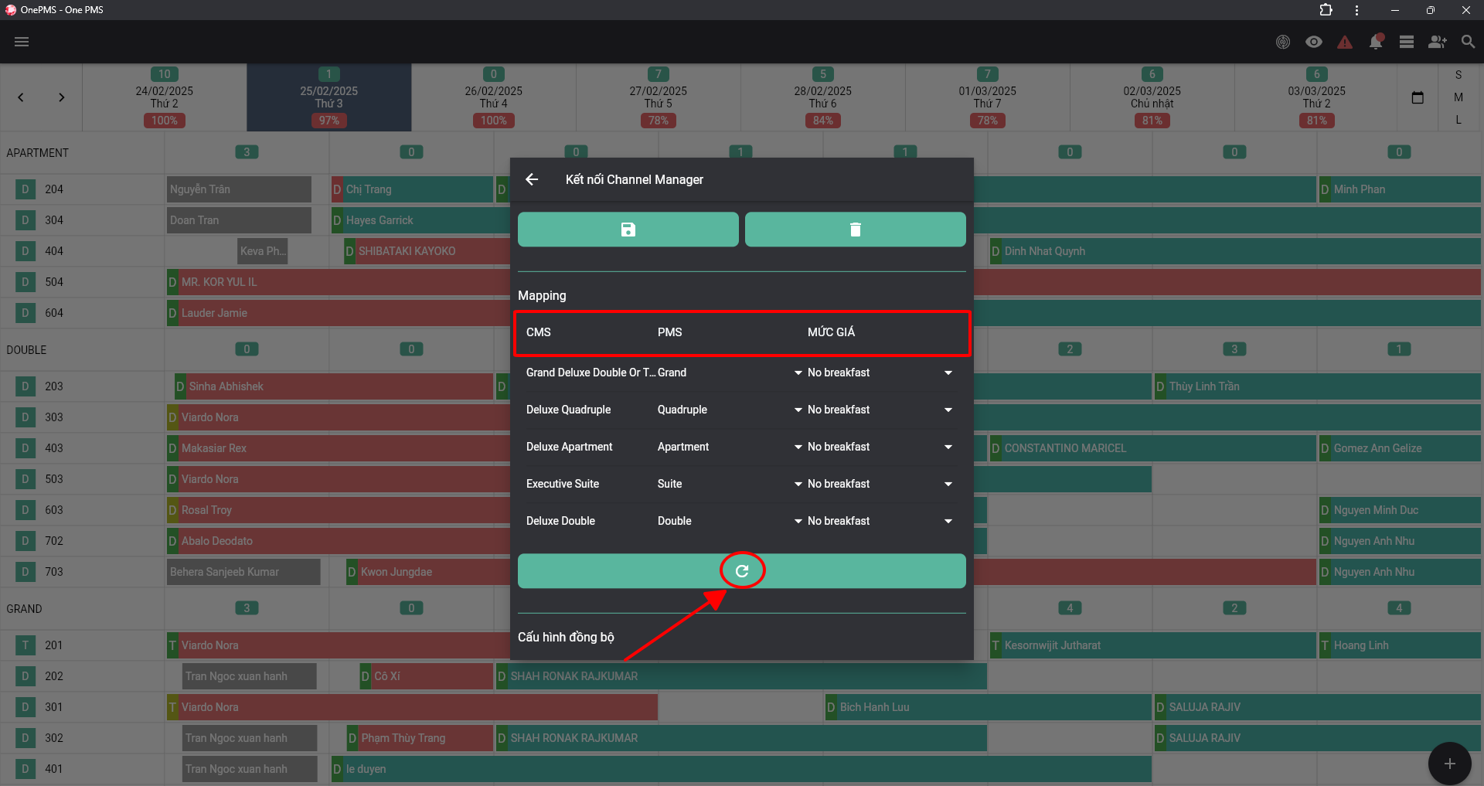Screen dimensions: 1484x786
Task: Switch to L row size option
Action: pyautogui.click(x=1458, y=120)
